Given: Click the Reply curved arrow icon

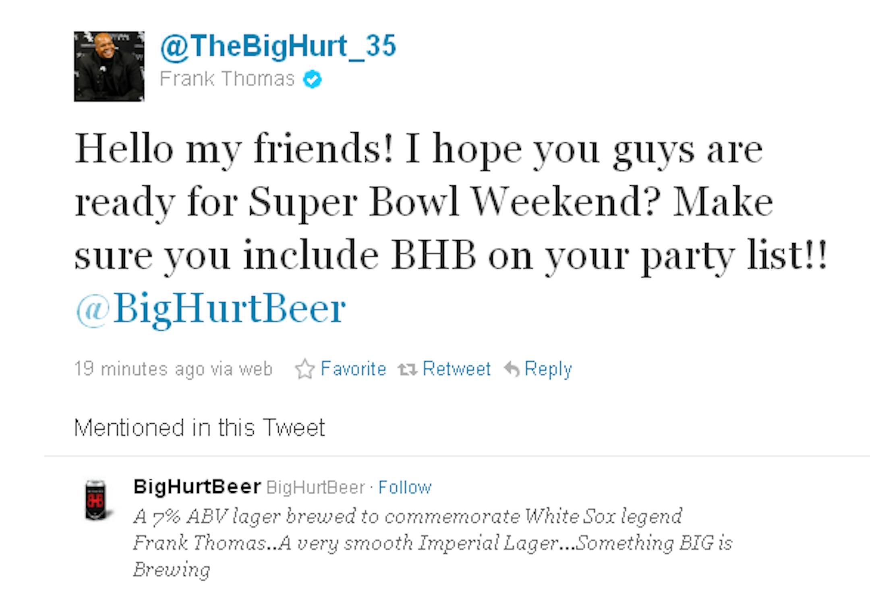Looking at the screenshot, I should point(512,369).
